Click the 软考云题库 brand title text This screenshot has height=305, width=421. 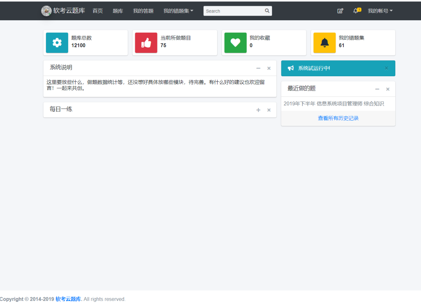coord(69,11)
